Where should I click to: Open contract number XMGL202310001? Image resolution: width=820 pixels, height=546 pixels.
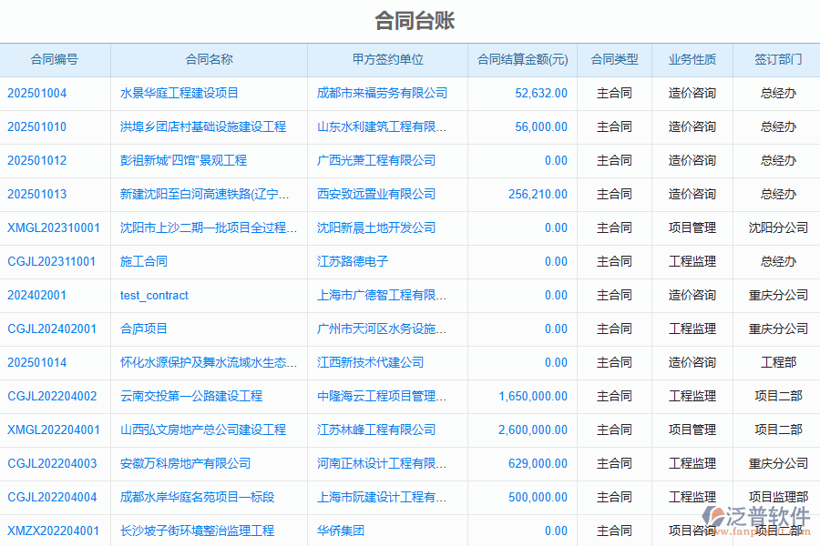(54, 228)
